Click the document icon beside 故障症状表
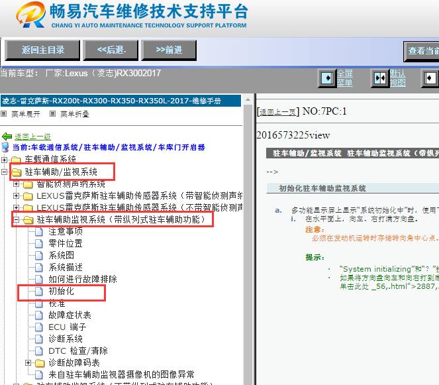The height and width of the screenshot is (385, 439). tap(39, 315)
